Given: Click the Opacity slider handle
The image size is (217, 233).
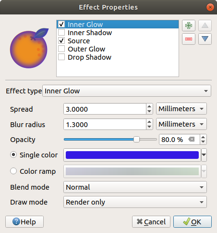Looking at the screenshot, I should pos(136,139).
